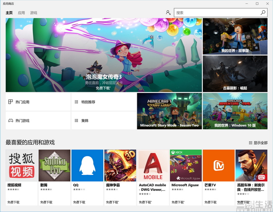This screenshot has height=212, width=273.
Task: Switch to the 应用 tab
Action: (21, 13)
